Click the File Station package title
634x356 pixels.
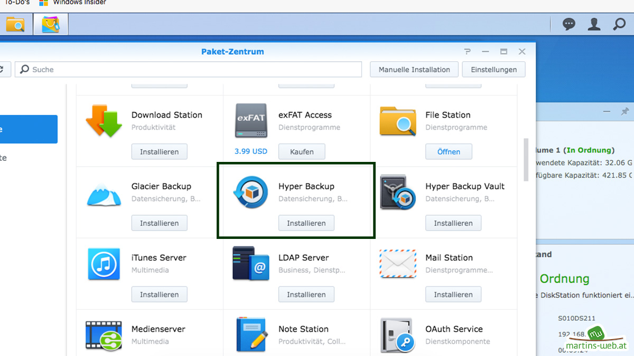(448, 115)
